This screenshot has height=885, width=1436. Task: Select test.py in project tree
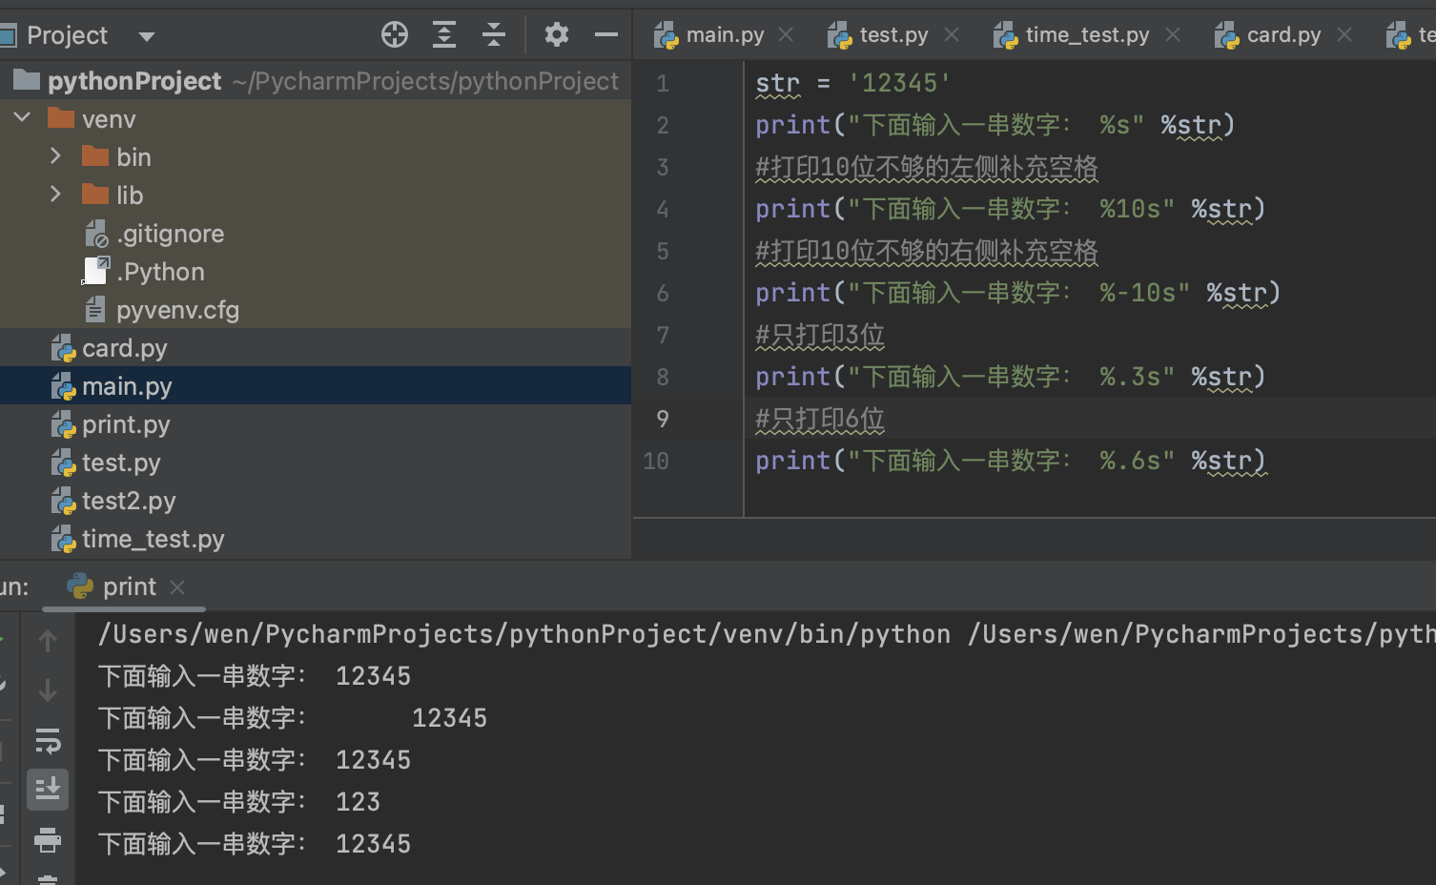point(316,463)
